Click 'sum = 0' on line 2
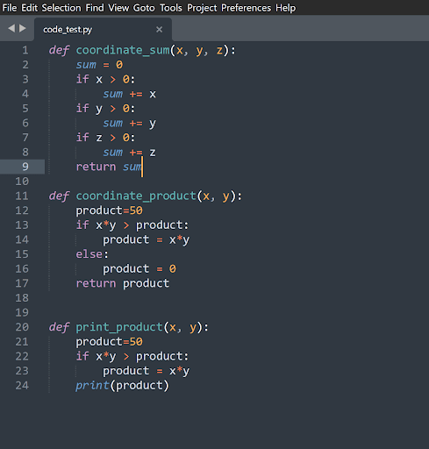Viewport: 429px width, 449px height. click(x=99, y=65)
